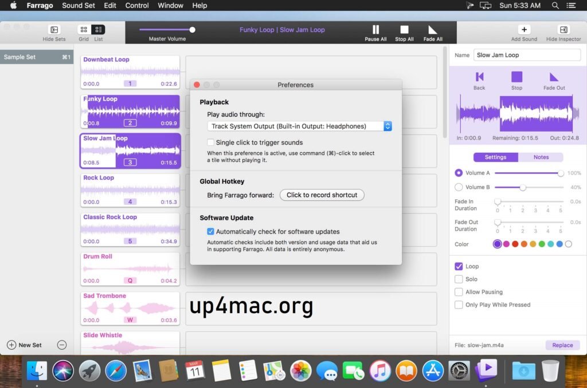Click the Back icon in the inspector

pyautogui.click(x=479, y=77)
